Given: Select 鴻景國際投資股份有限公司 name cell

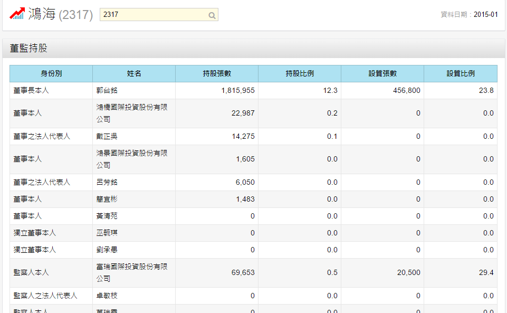Looking at the screenshot, I should pyautogui.click(x=134, y=159).
